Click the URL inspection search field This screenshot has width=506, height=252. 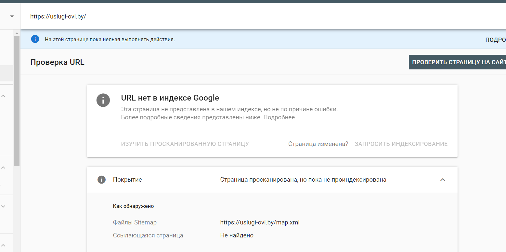point(263,16)
